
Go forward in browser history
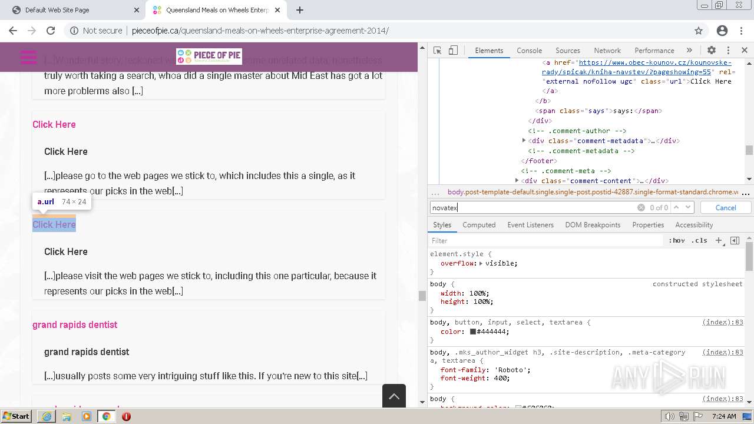32,31
